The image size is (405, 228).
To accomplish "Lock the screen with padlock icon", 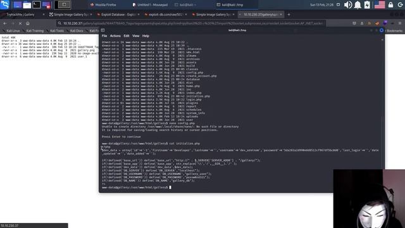I will pyautogui.click(x=390, y=4).
